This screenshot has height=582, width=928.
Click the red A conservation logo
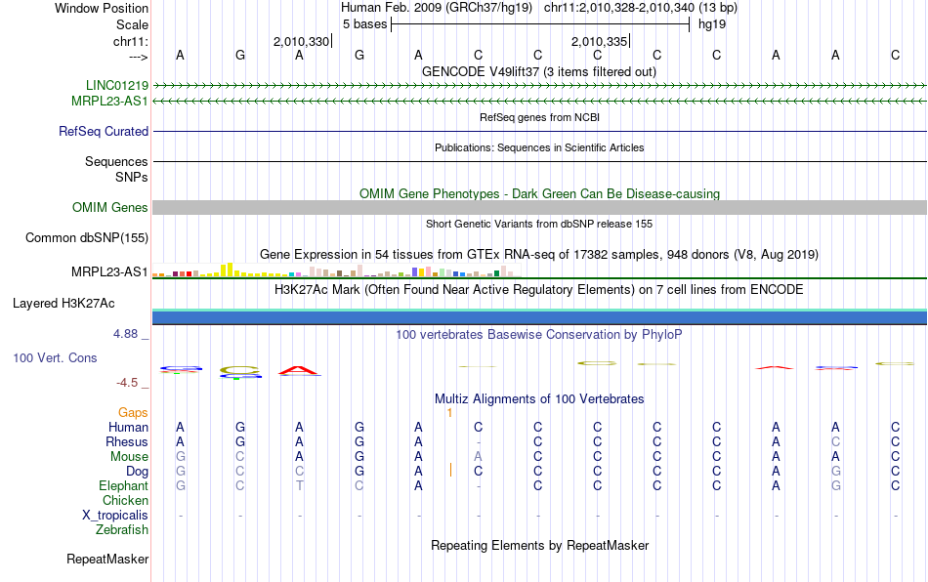[x=299, y=371]
